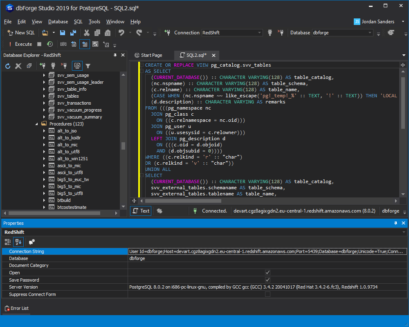Click the delete X icon in Database Explorer
409x327 pixels.
pyautogui.click(x=18, y=66)
